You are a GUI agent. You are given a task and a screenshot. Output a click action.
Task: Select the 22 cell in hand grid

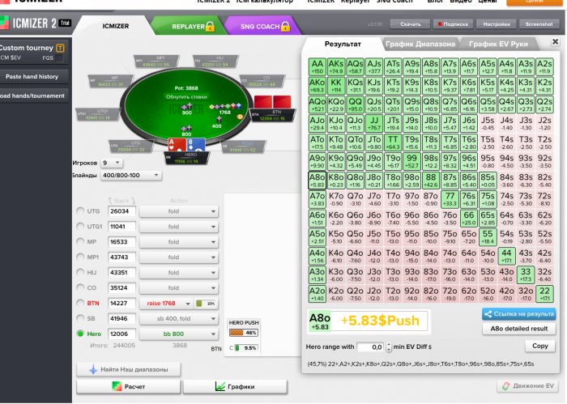pyautogui.click(x=544, y=294)
